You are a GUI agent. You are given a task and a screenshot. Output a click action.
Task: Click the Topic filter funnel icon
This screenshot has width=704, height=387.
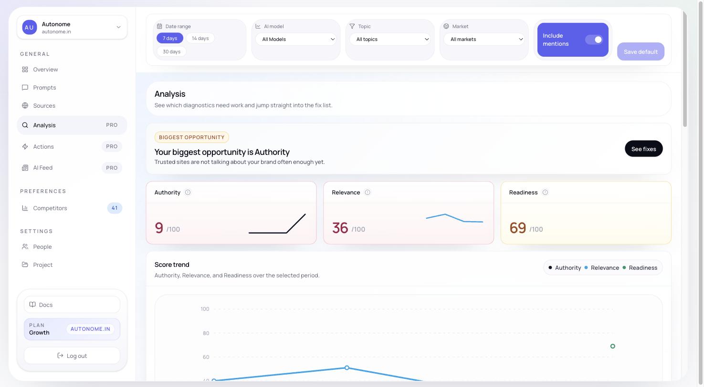[x=352, y=27]
